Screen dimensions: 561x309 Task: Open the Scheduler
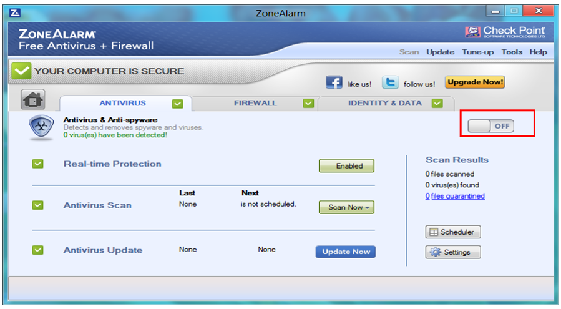coord(453,232)
